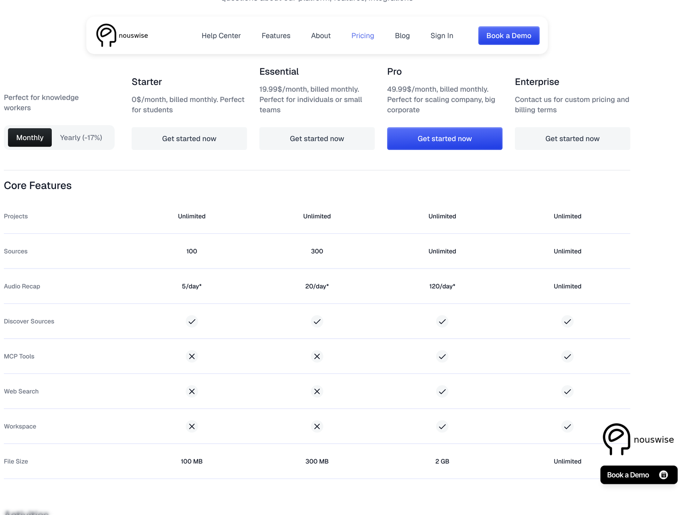Click the checkmark for Discover Sources under Enterprise
This screenshot has width=680, height=515.
[567, 322]
